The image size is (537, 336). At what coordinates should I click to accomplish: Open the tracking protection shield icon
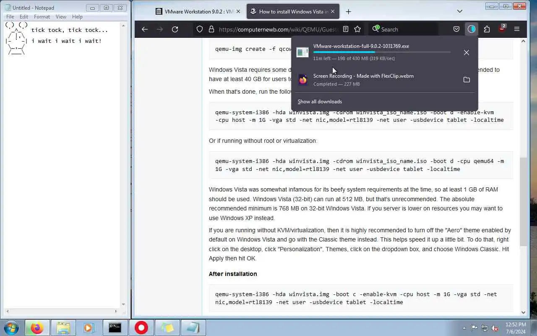pos(200,29)
